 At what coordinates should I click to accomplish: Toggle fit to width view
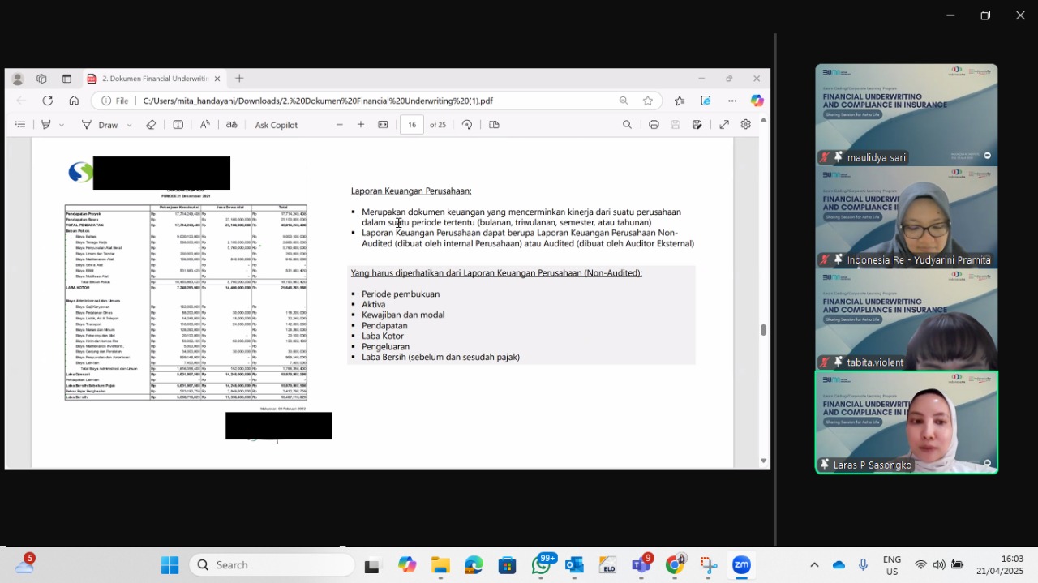[x=383, y=125]
